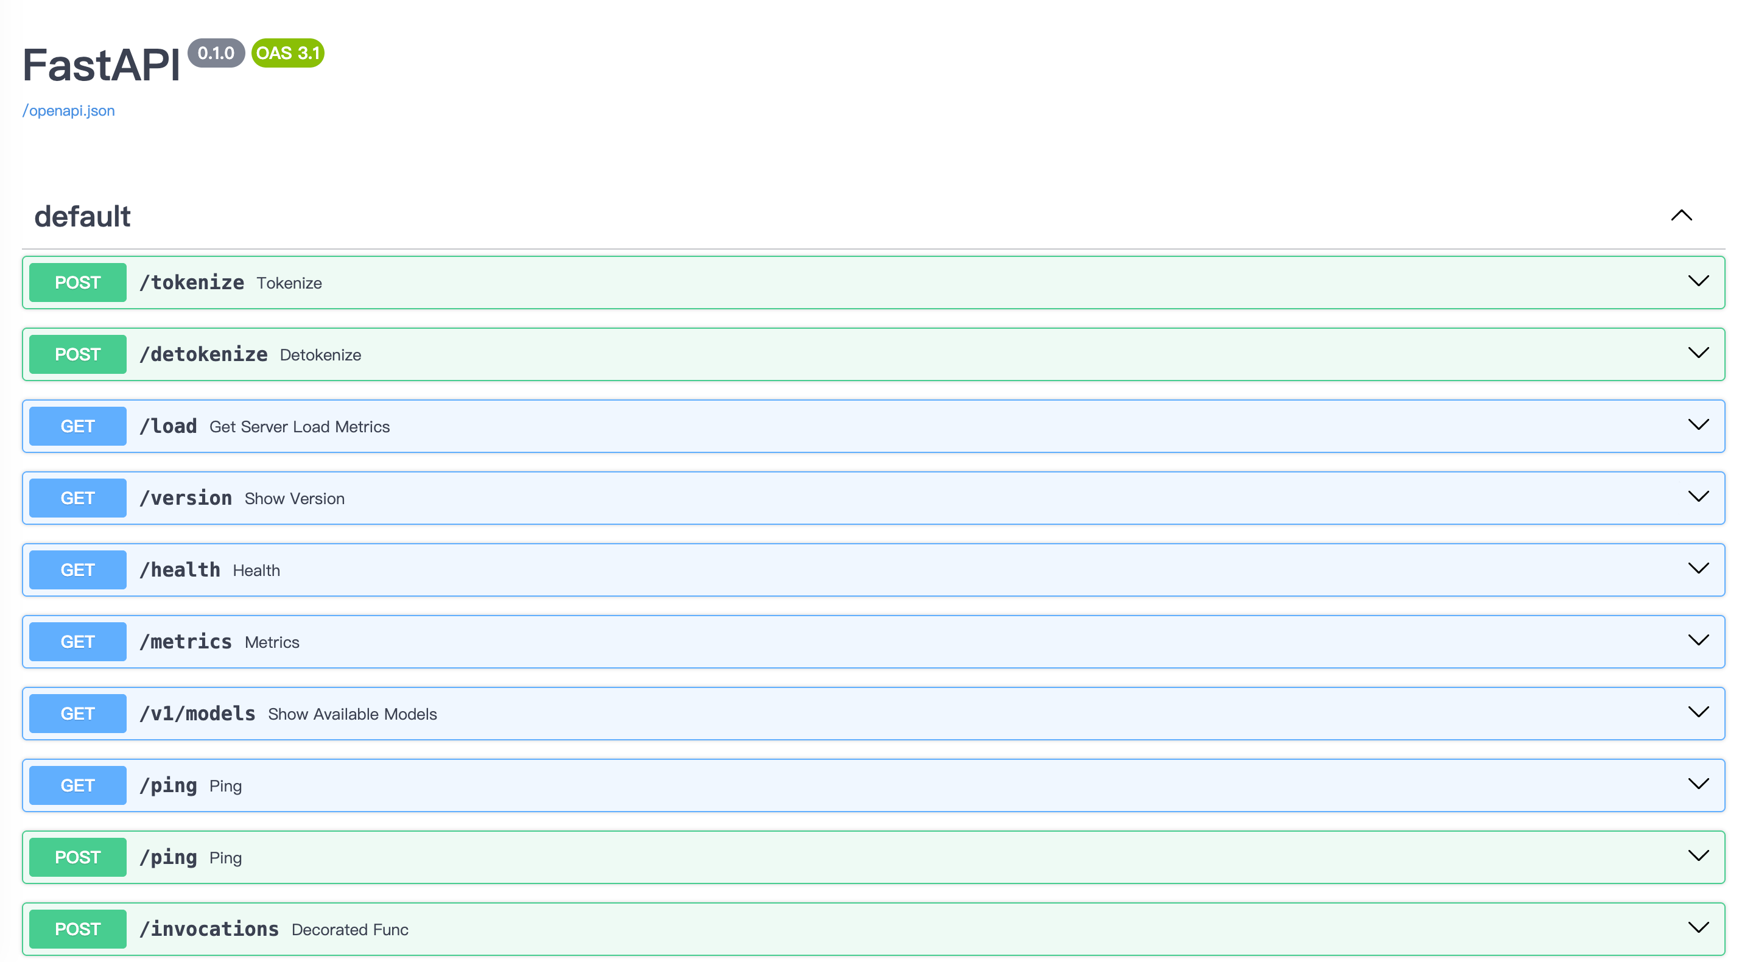Expand the GET /metrics chevron
The width and height of the screenshot is (1739, 962).
1698,641
